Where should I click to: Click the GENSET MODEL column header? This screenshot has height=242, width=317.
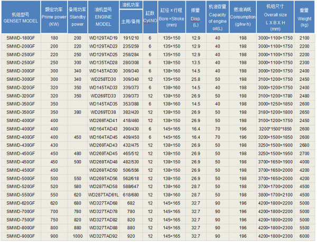click(x=21, y=17)
